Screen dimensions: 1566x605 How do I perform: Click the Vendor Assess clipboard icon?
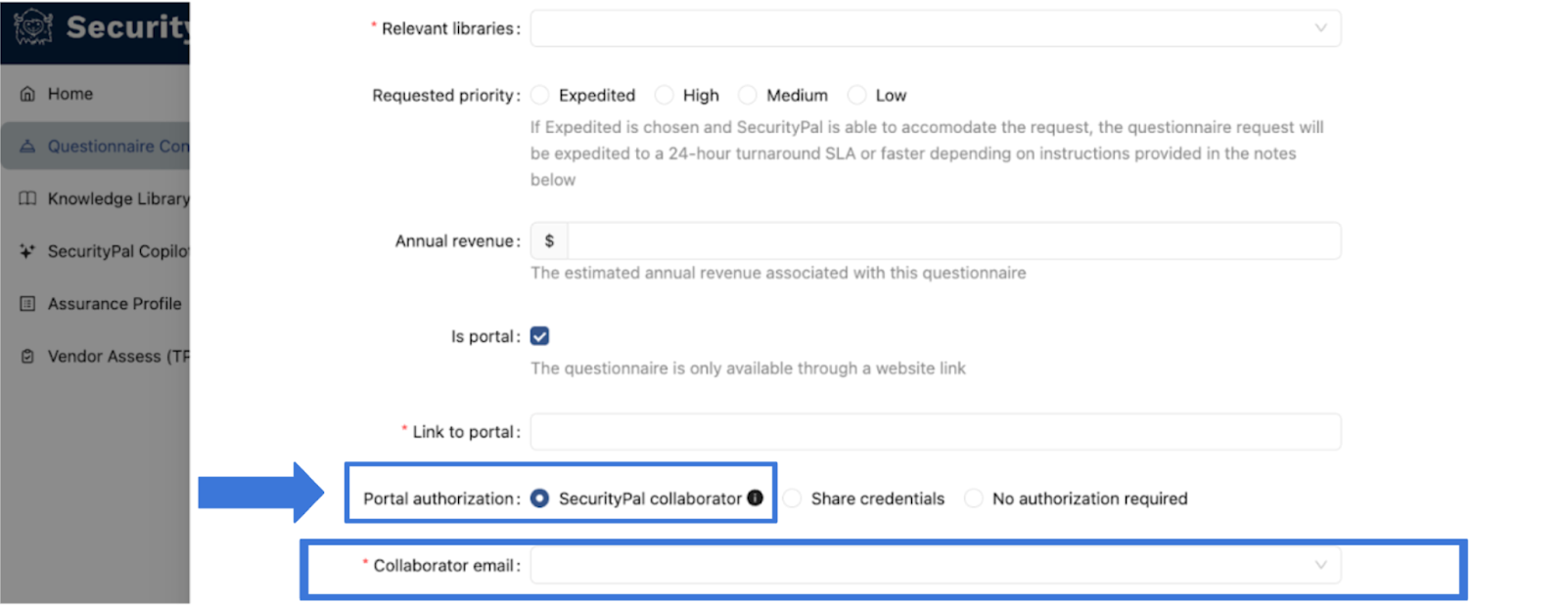pyautogui.click(x=27, y=357)
